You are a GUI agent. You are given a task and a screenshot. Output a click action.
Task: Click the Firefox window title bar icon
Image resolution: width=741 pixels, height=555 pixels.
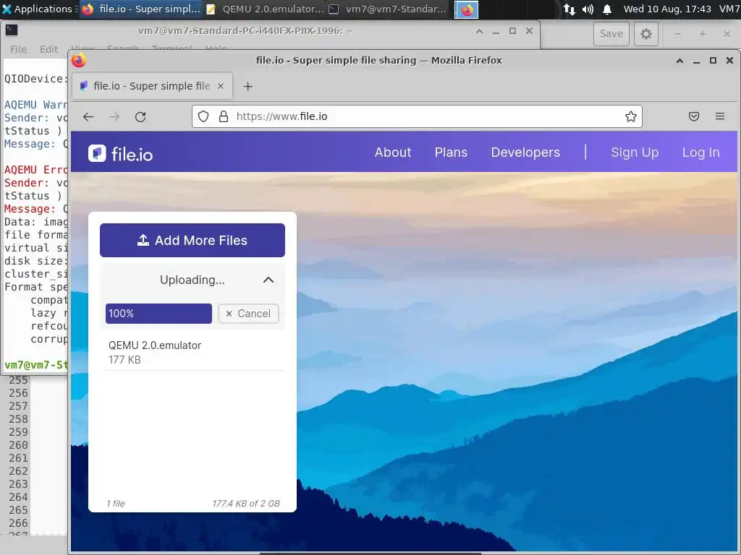[x=79, y=61]
